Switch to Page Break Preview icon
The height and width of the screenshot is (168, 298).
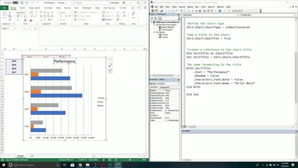[x=116, y=160]
